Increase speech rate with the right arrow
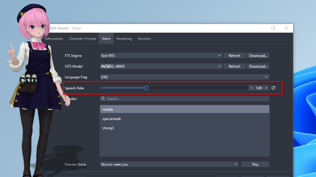Viewport: 316px width, 177px height. tap(266, 88)
